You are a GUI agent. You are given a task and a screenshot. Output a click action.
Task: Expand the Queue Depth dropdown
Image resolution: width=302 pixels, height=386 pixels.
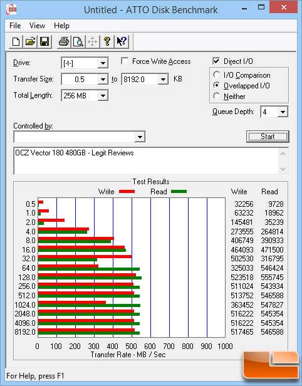[x=283, y=112]
